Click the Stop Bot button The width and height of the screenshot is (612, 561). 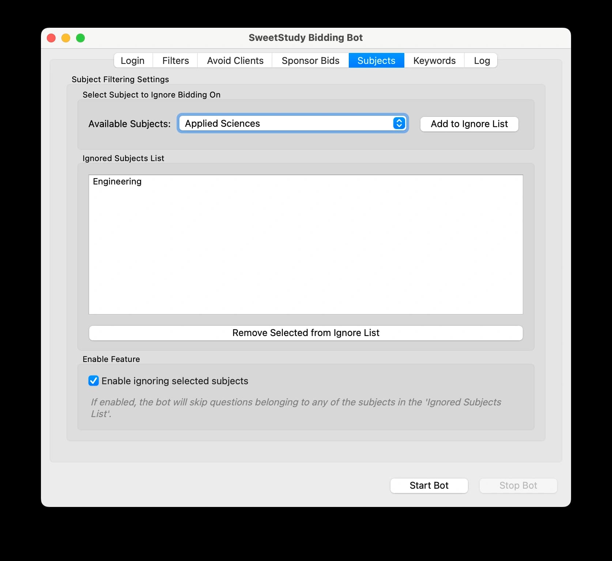518,486
